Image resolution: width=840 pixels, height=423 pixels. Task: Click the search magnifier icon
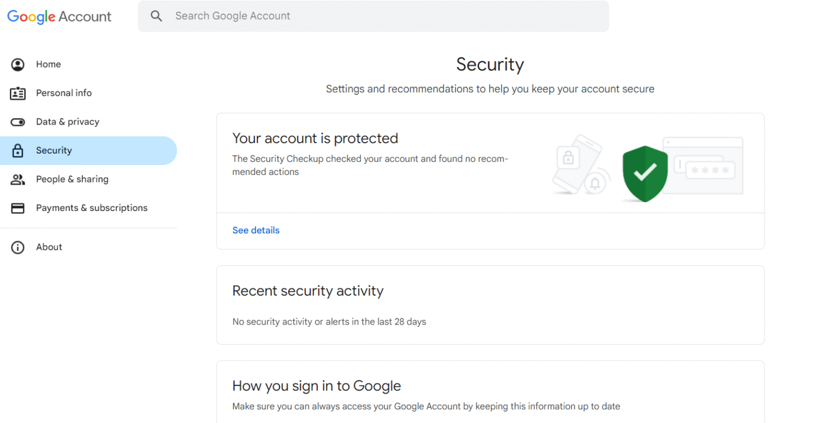pos(156,16)
